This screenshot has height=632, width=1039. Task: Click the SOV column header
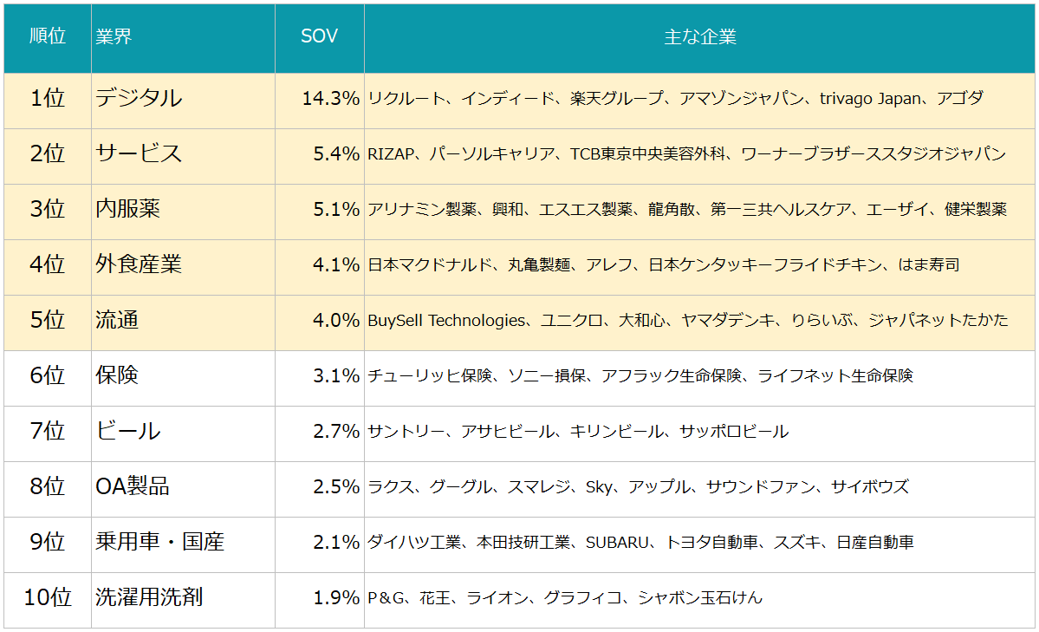coord(320,38)
